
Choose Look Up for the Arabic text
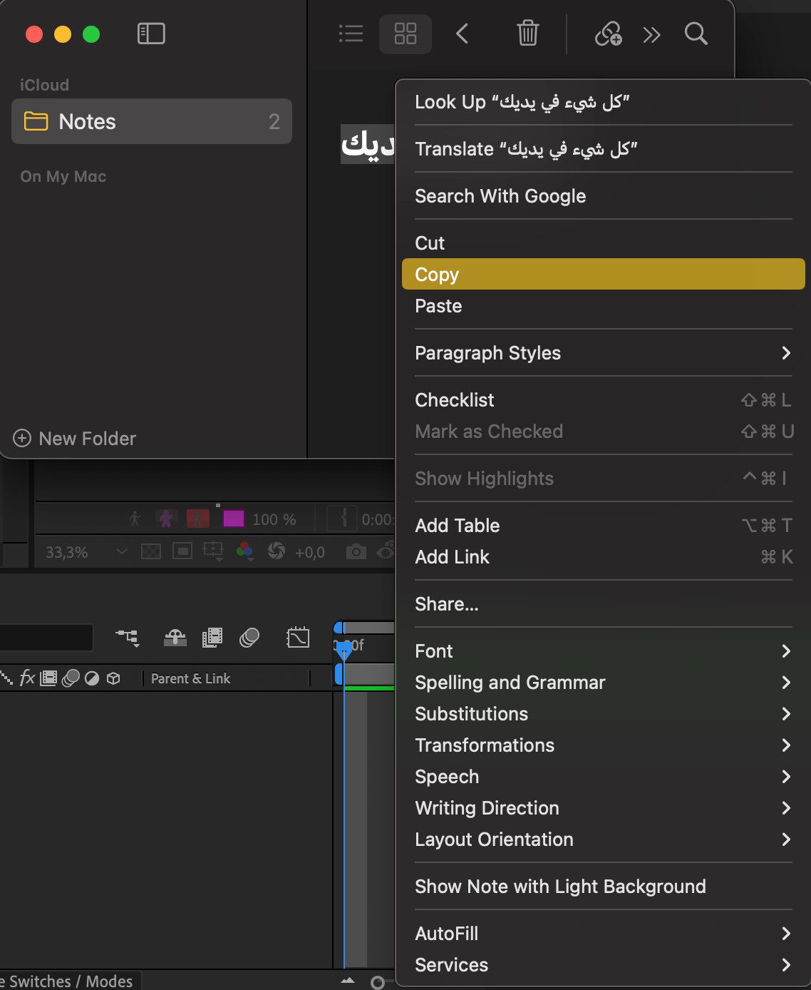[603, 102]
